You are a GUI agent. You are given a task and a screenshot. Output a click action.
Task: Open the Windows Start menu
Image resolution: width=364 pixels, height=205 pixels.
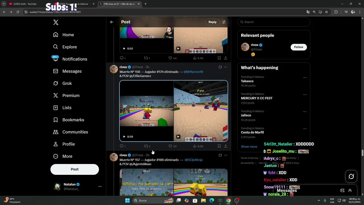[127, 200]
